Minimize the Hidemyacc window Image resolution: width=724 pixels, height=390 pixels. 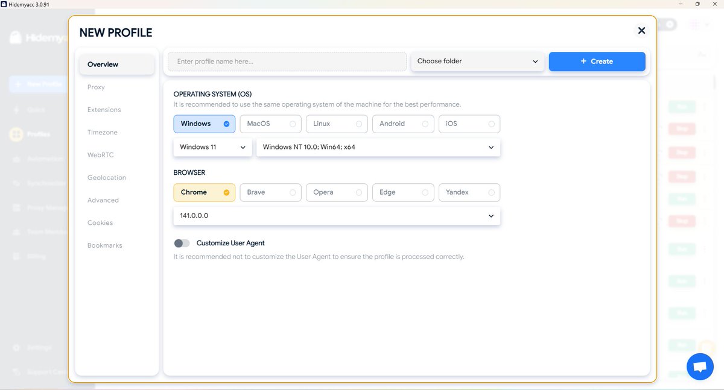681,4
